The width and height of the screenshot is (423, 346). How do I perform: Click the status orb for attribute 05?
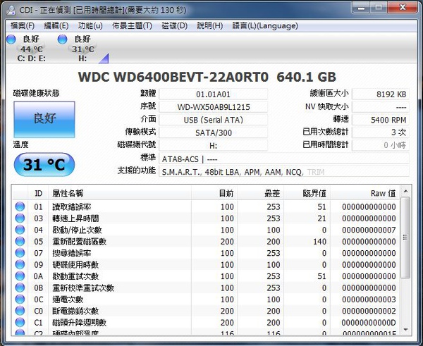20,242
